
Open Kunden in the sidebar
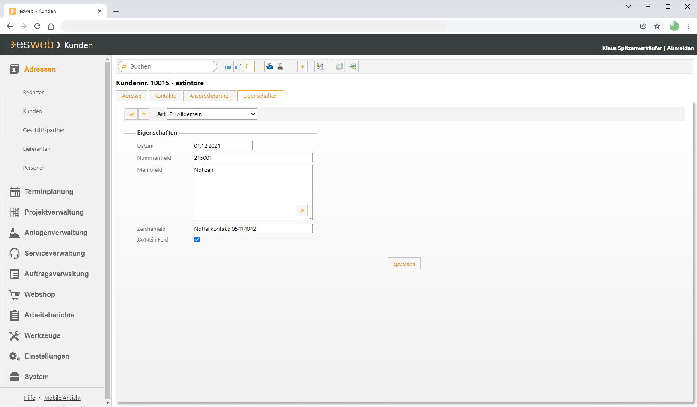[33, 111]
